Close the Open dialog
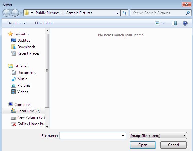This screenshot has height=151, width=193. (187, 5)
